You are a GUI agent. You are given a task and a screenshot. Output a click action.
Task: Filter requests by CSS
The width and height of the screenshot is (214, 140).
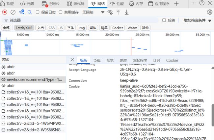51,28
